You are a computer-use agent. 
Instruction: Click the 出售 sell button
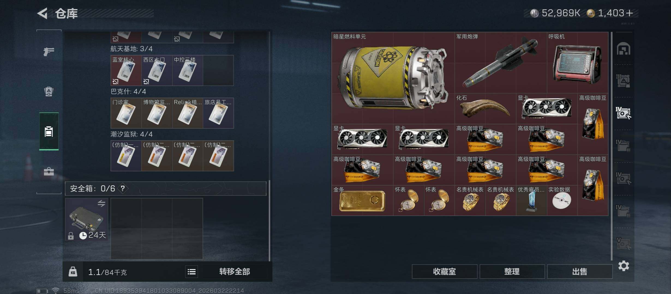[x=580, y=271]
